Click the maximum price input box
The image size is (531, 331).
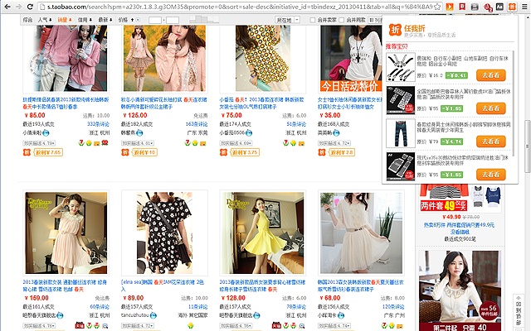pos(173,20)
